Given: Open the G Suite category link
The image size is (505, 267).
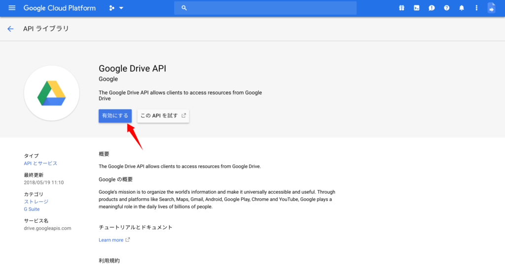Looking at the screenshot, I should [x=32, y=209].
